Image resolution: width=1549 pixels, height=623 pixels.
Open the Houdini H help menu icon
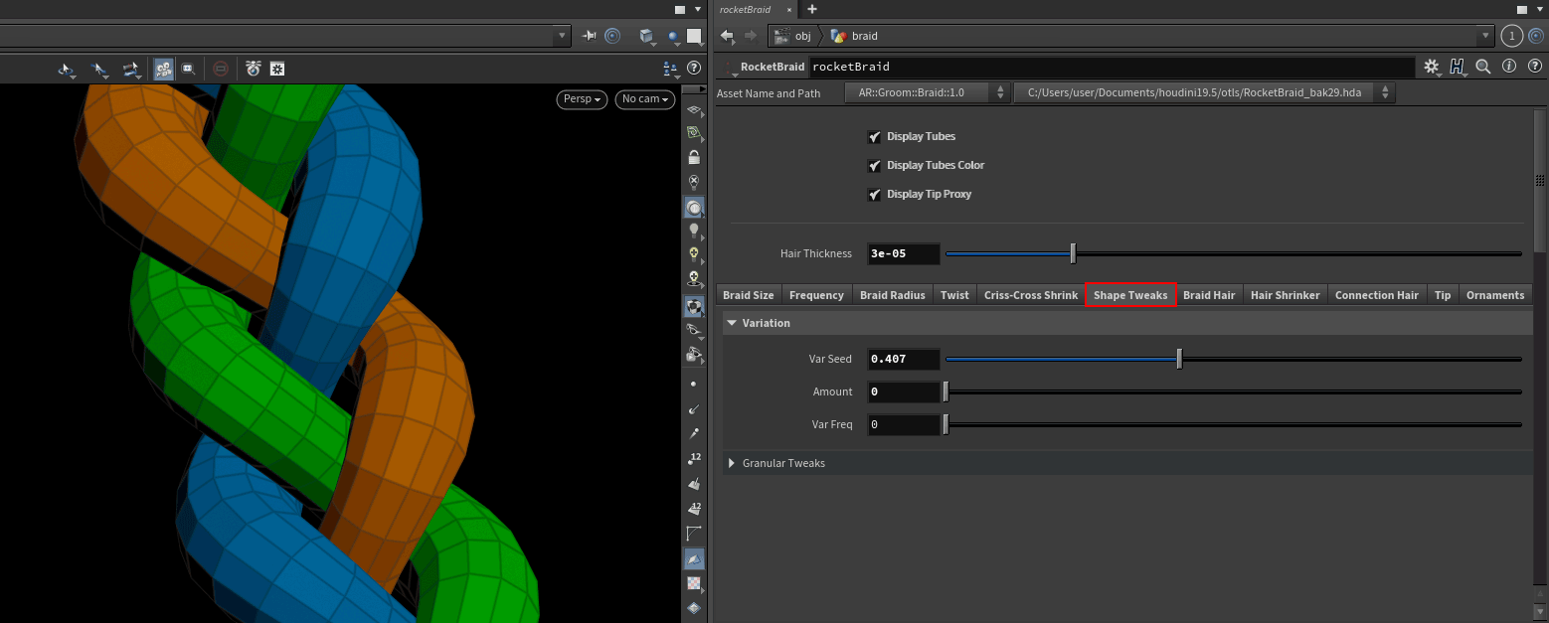pos(1458,67)
